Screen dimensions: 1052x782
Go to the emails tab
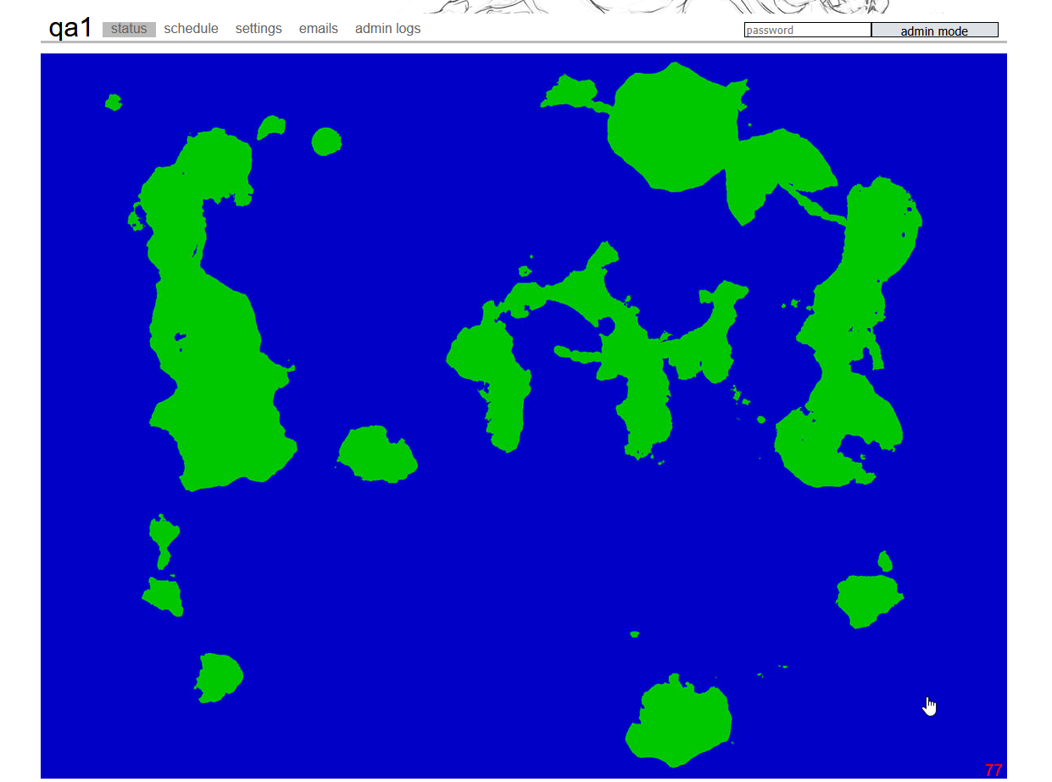click(x=318, y=29)
